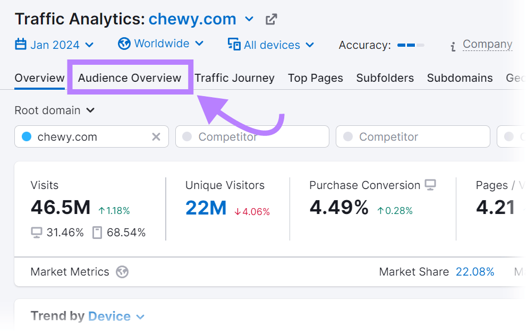
Task: Open the Traffic Journey tab
Action: point(234,78)
